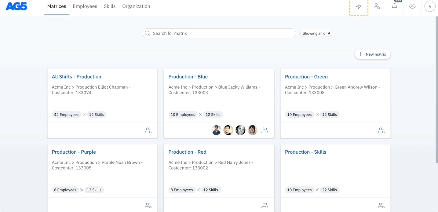Open the Organization tab

tap(136, 6)
